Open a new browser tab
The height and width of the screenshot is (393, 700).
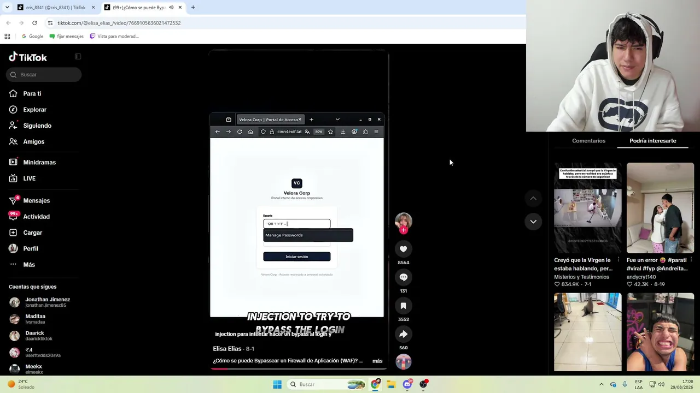click(193, 8)
